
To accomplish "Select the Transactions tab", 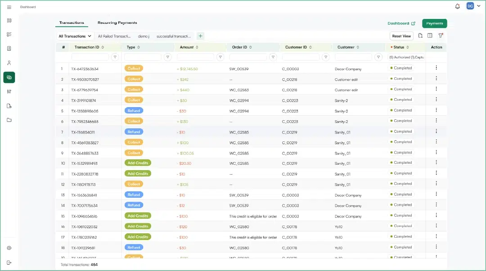I will click(72, 23).
